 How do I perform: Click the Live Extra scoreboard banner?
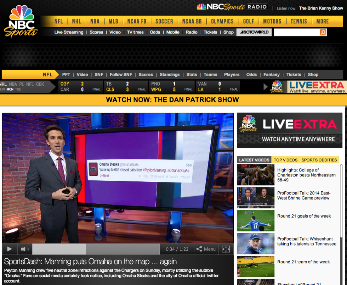click(x=308, y=87)
